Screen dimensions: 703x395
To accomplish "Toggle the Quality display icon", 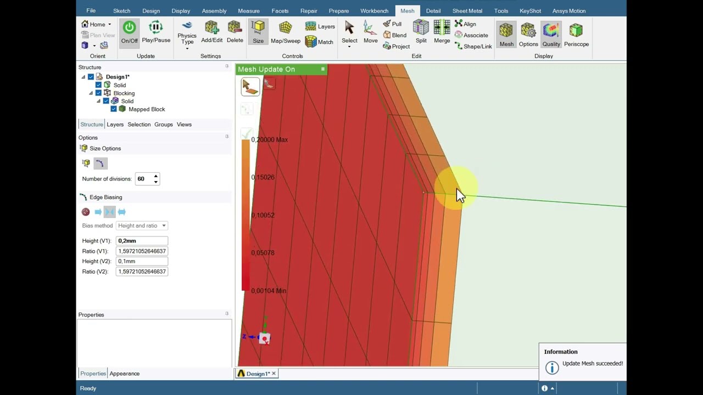I will pyautogui.click(x=551, y=35).
